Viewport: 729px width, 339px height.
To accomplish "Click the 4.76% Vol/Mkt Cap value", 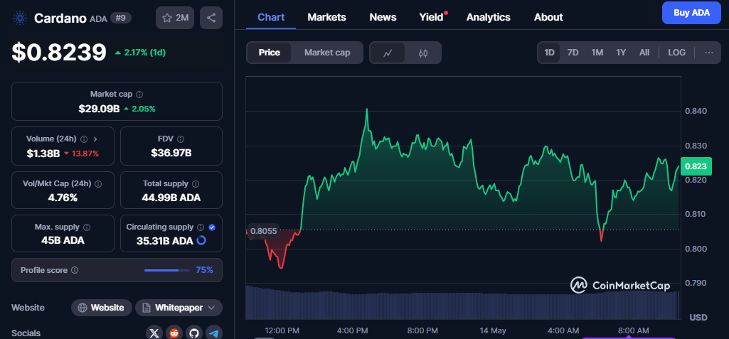I will pos(63,198).
